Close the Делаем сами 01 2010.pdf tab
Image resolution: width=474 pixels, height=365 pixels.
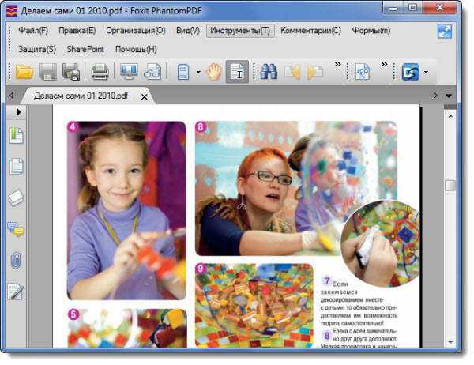tap(145, 96)
